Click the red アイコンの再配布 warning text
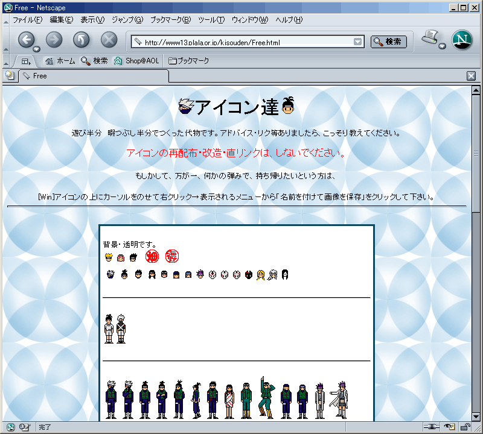Image resolution: width=483 pixels, height=434 pixels. click(236, 153)
